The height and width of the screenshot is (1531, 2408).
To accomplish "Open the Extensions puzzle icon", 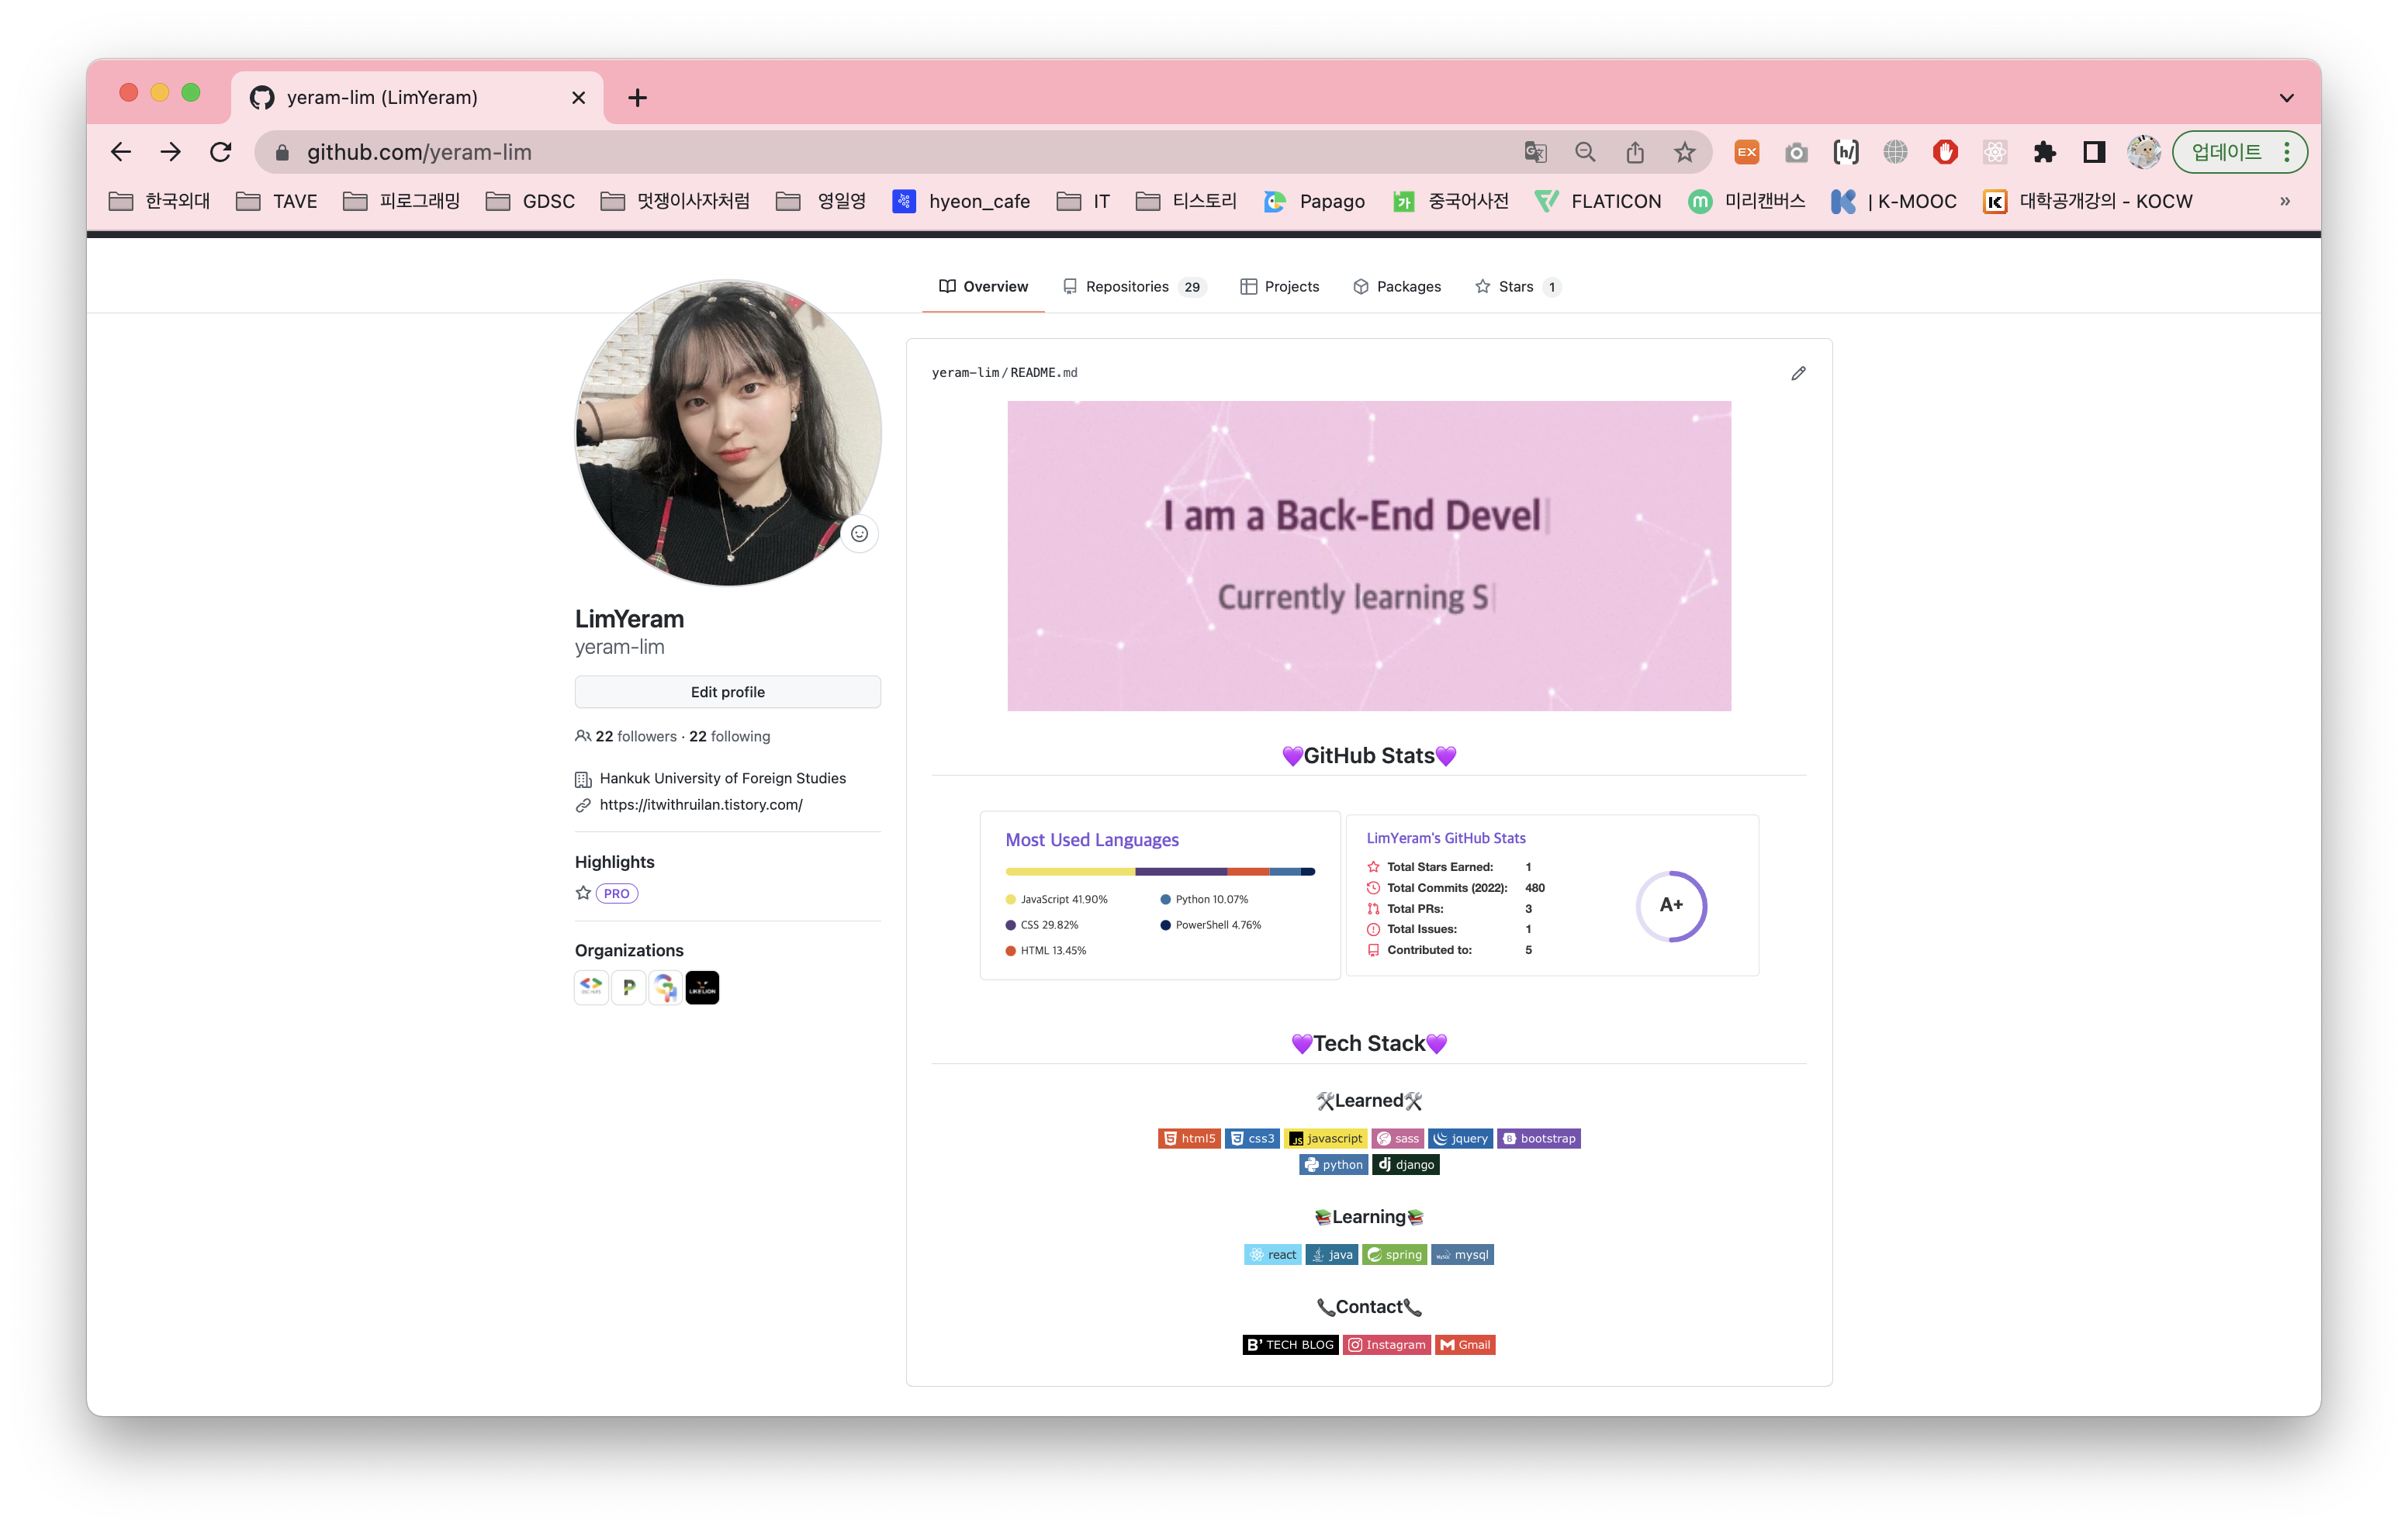I will pos(2044,152).
